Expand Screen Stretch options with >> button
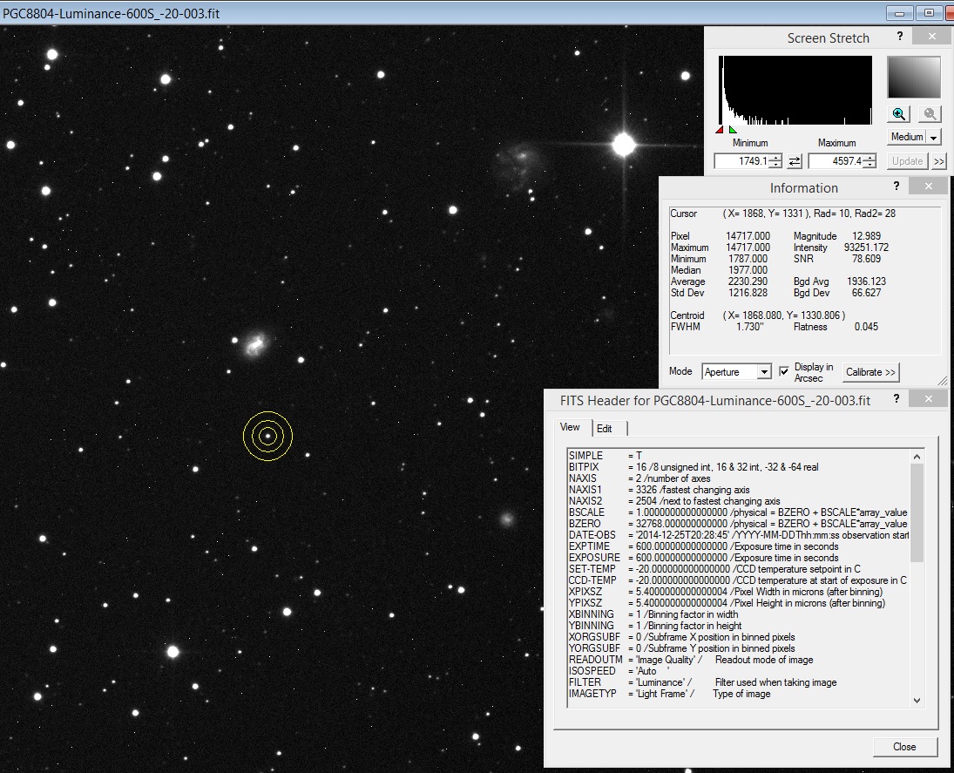Screen dimensions: 954x773 pyautogui.click(x=938, y=160)
